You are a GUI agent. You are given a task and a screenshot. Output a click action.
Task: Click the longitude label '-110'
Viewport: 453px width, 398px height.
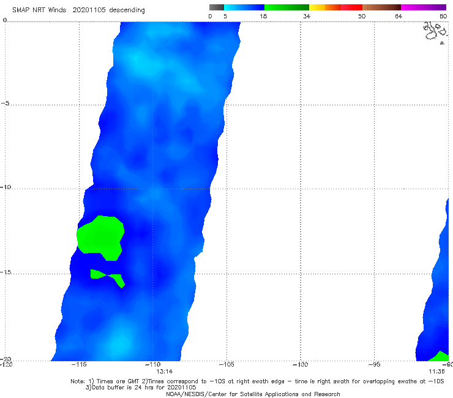[152, 364]
